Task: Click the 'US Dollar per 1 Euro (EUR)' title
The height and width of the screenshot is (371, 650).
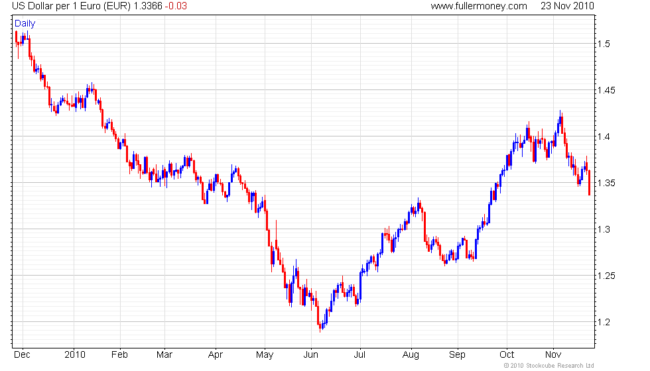Action: pos(72,6)
